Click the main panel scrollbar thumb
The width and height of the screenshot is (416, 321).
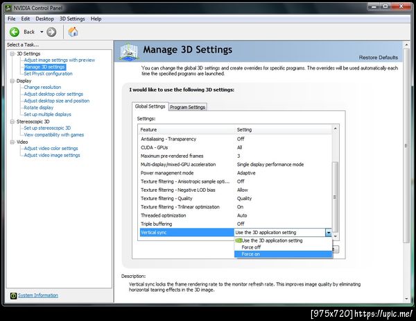[406, 145]
